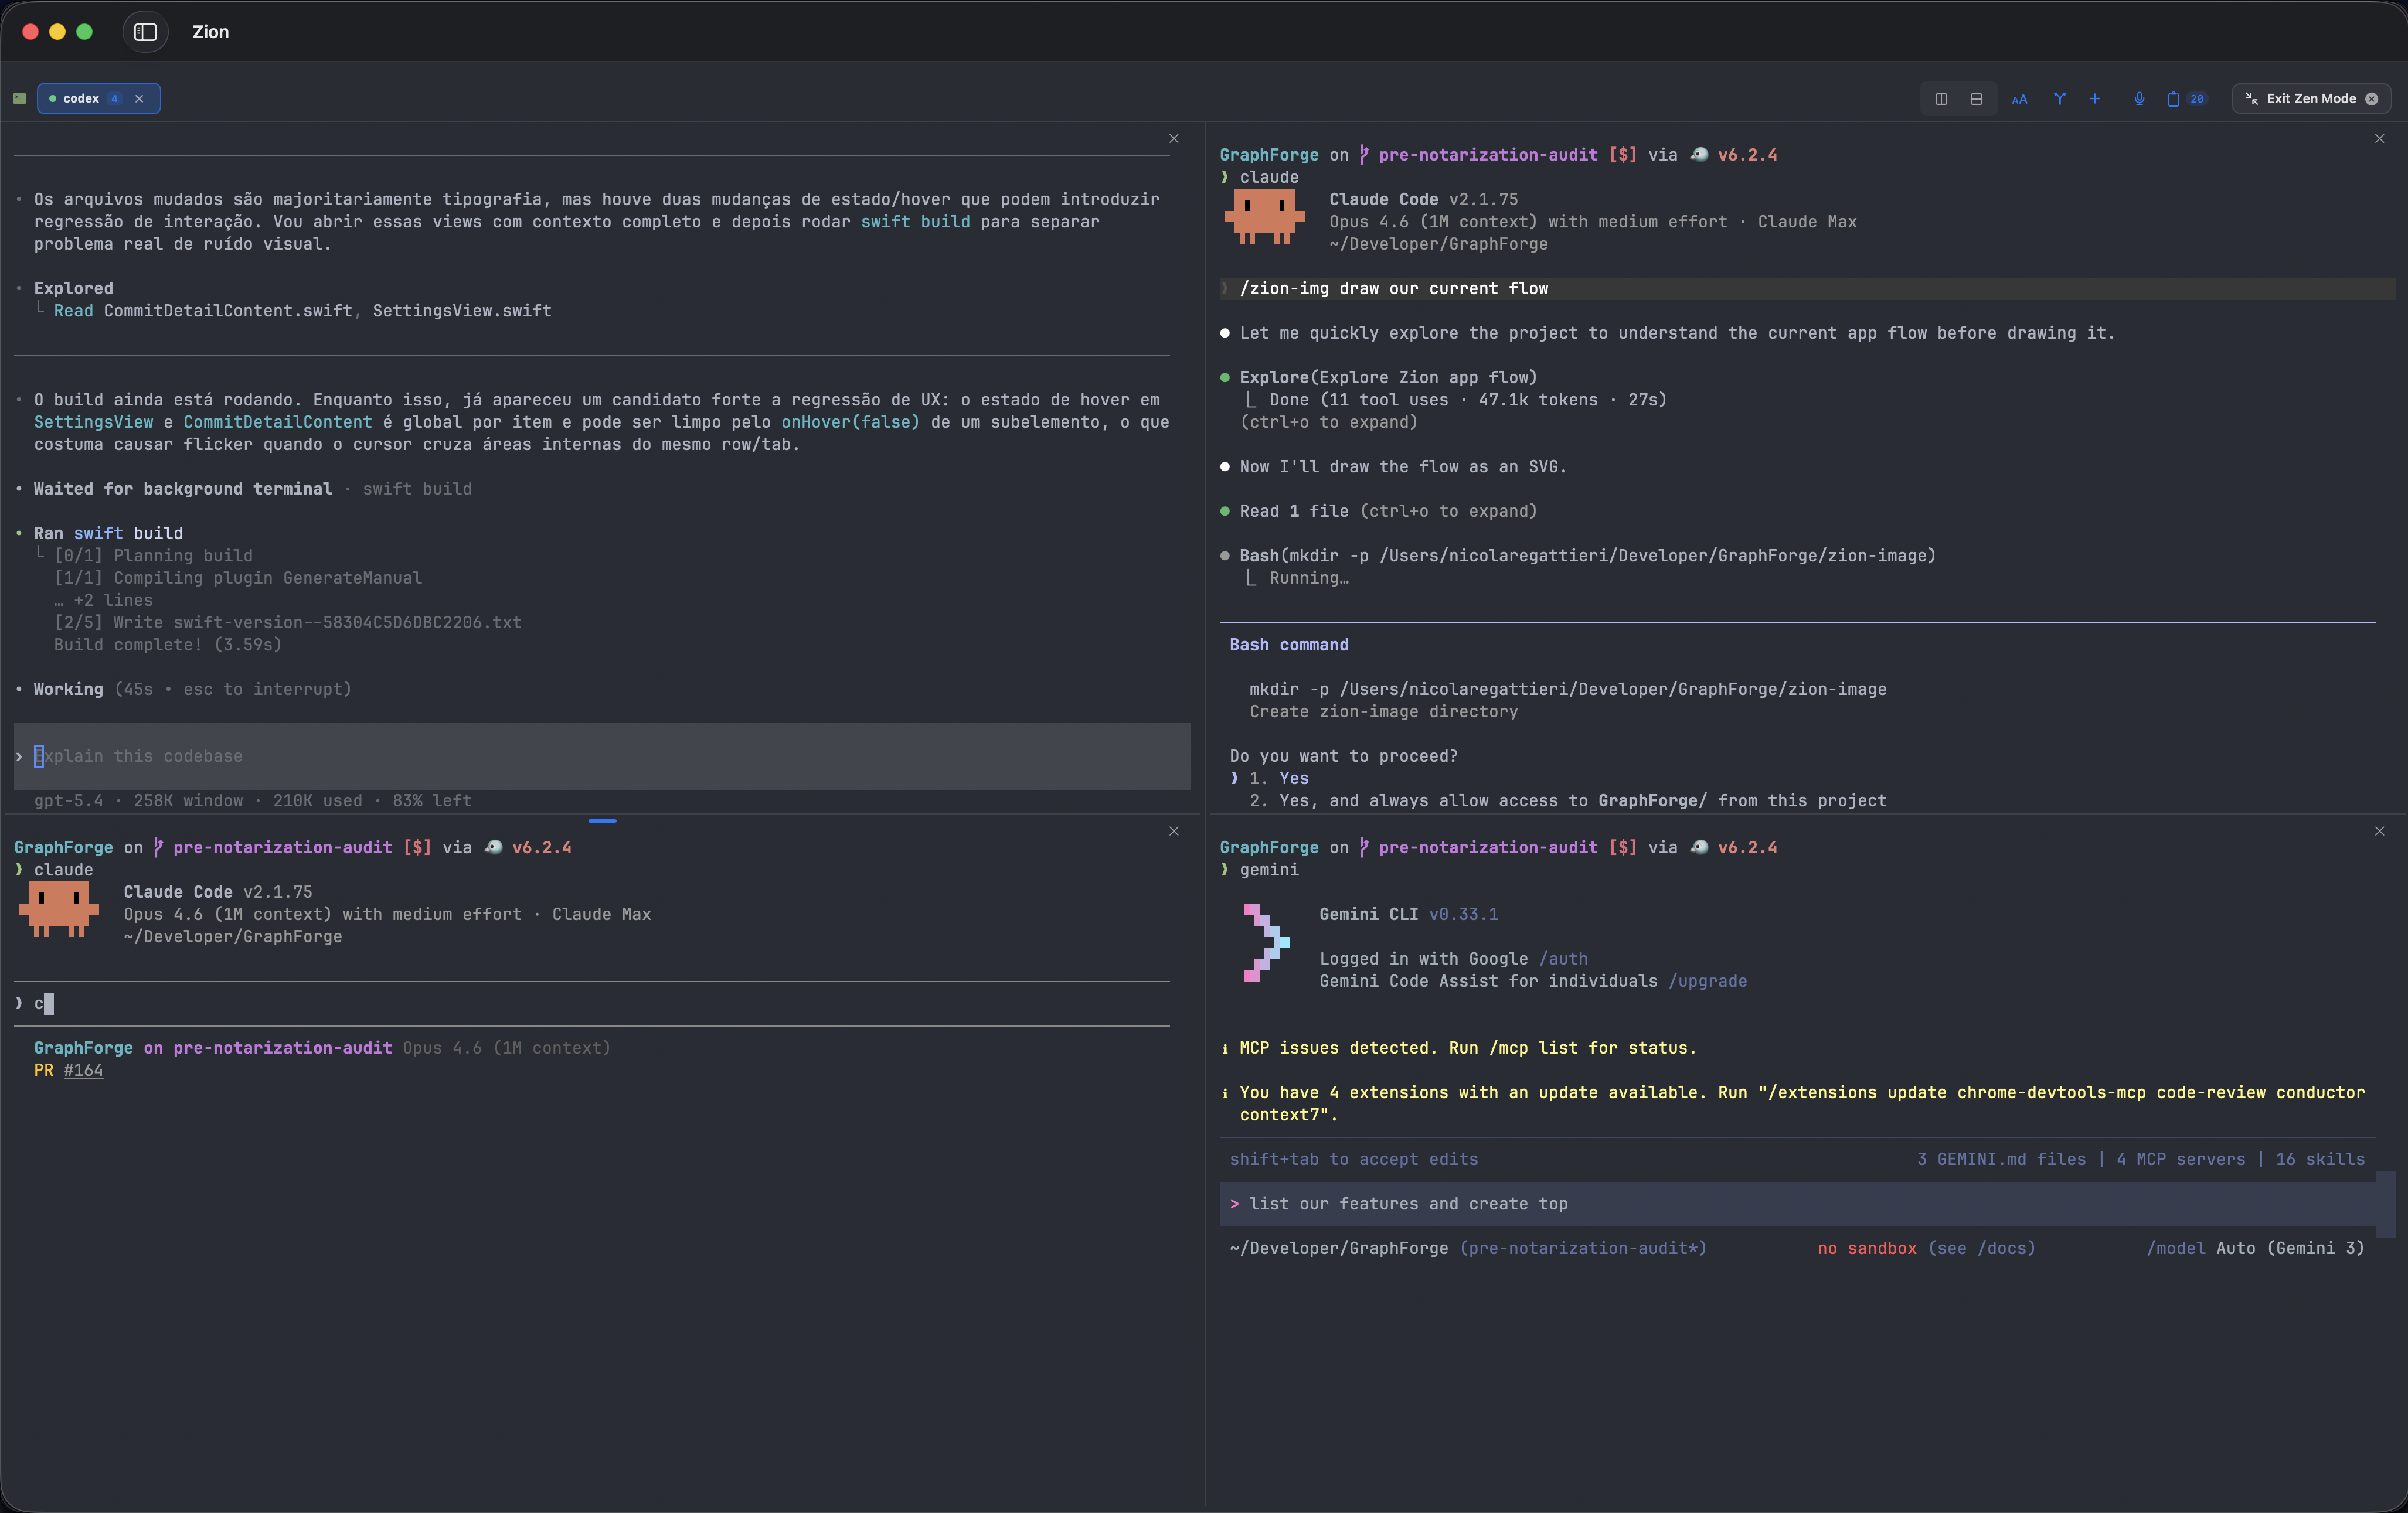Split pane vertically with columns icon

[x=1941, y=99]
